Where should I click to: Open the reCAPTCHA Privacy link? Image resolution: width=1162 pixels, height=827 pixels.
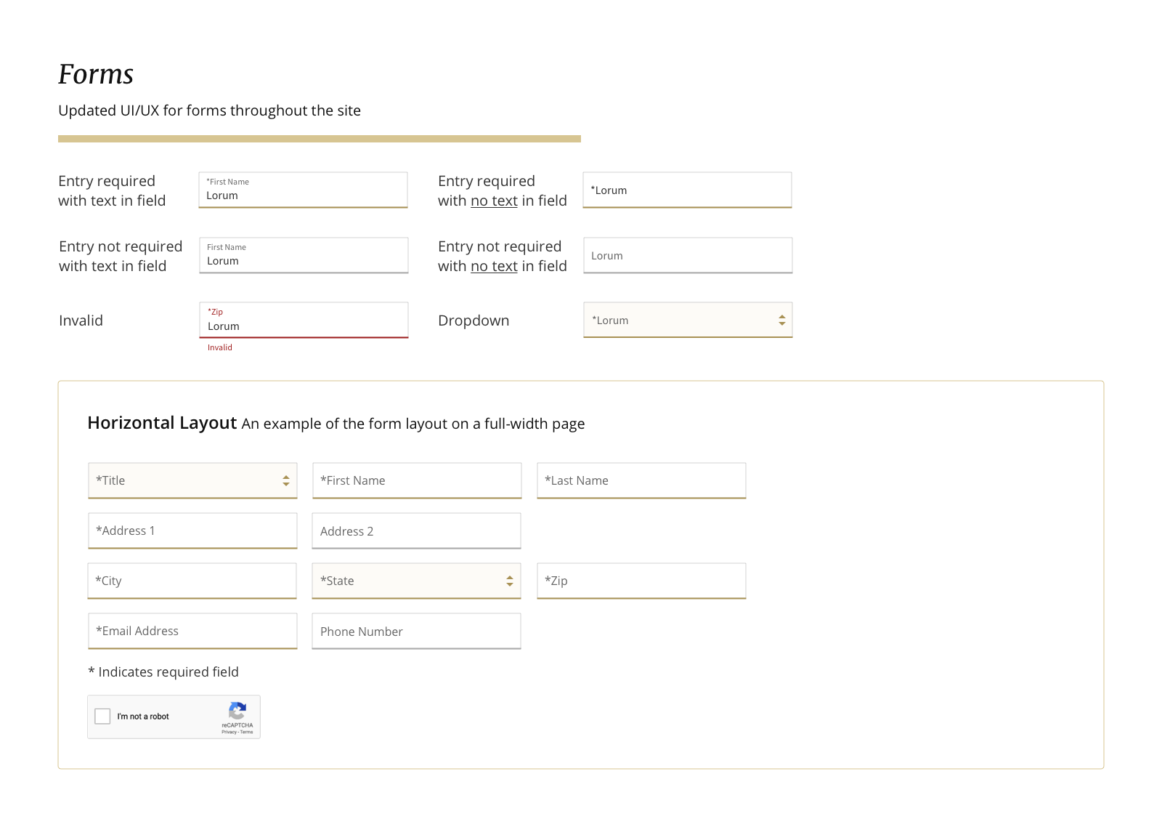pyautogui.click(x=229, y=732)
